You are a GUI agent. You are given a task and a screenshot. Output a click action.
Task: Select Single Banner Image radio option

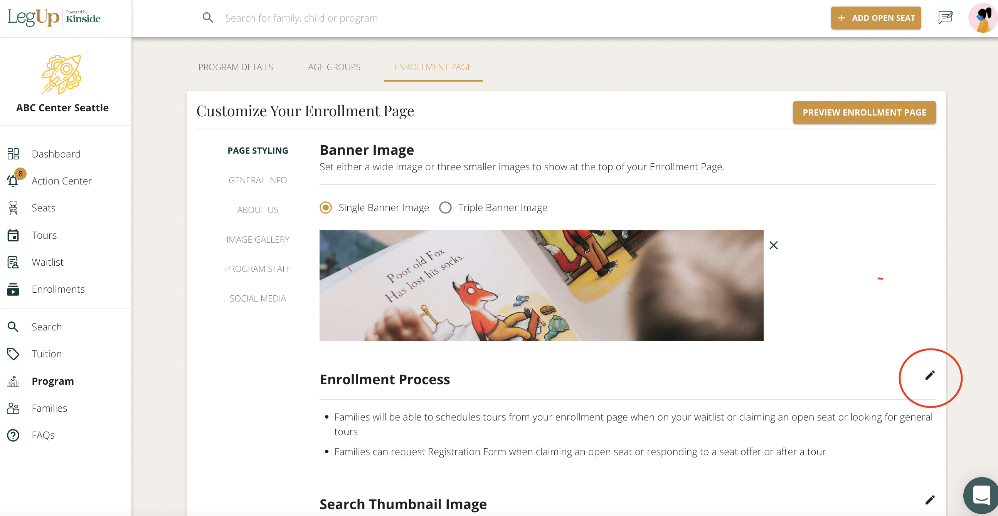325,208
